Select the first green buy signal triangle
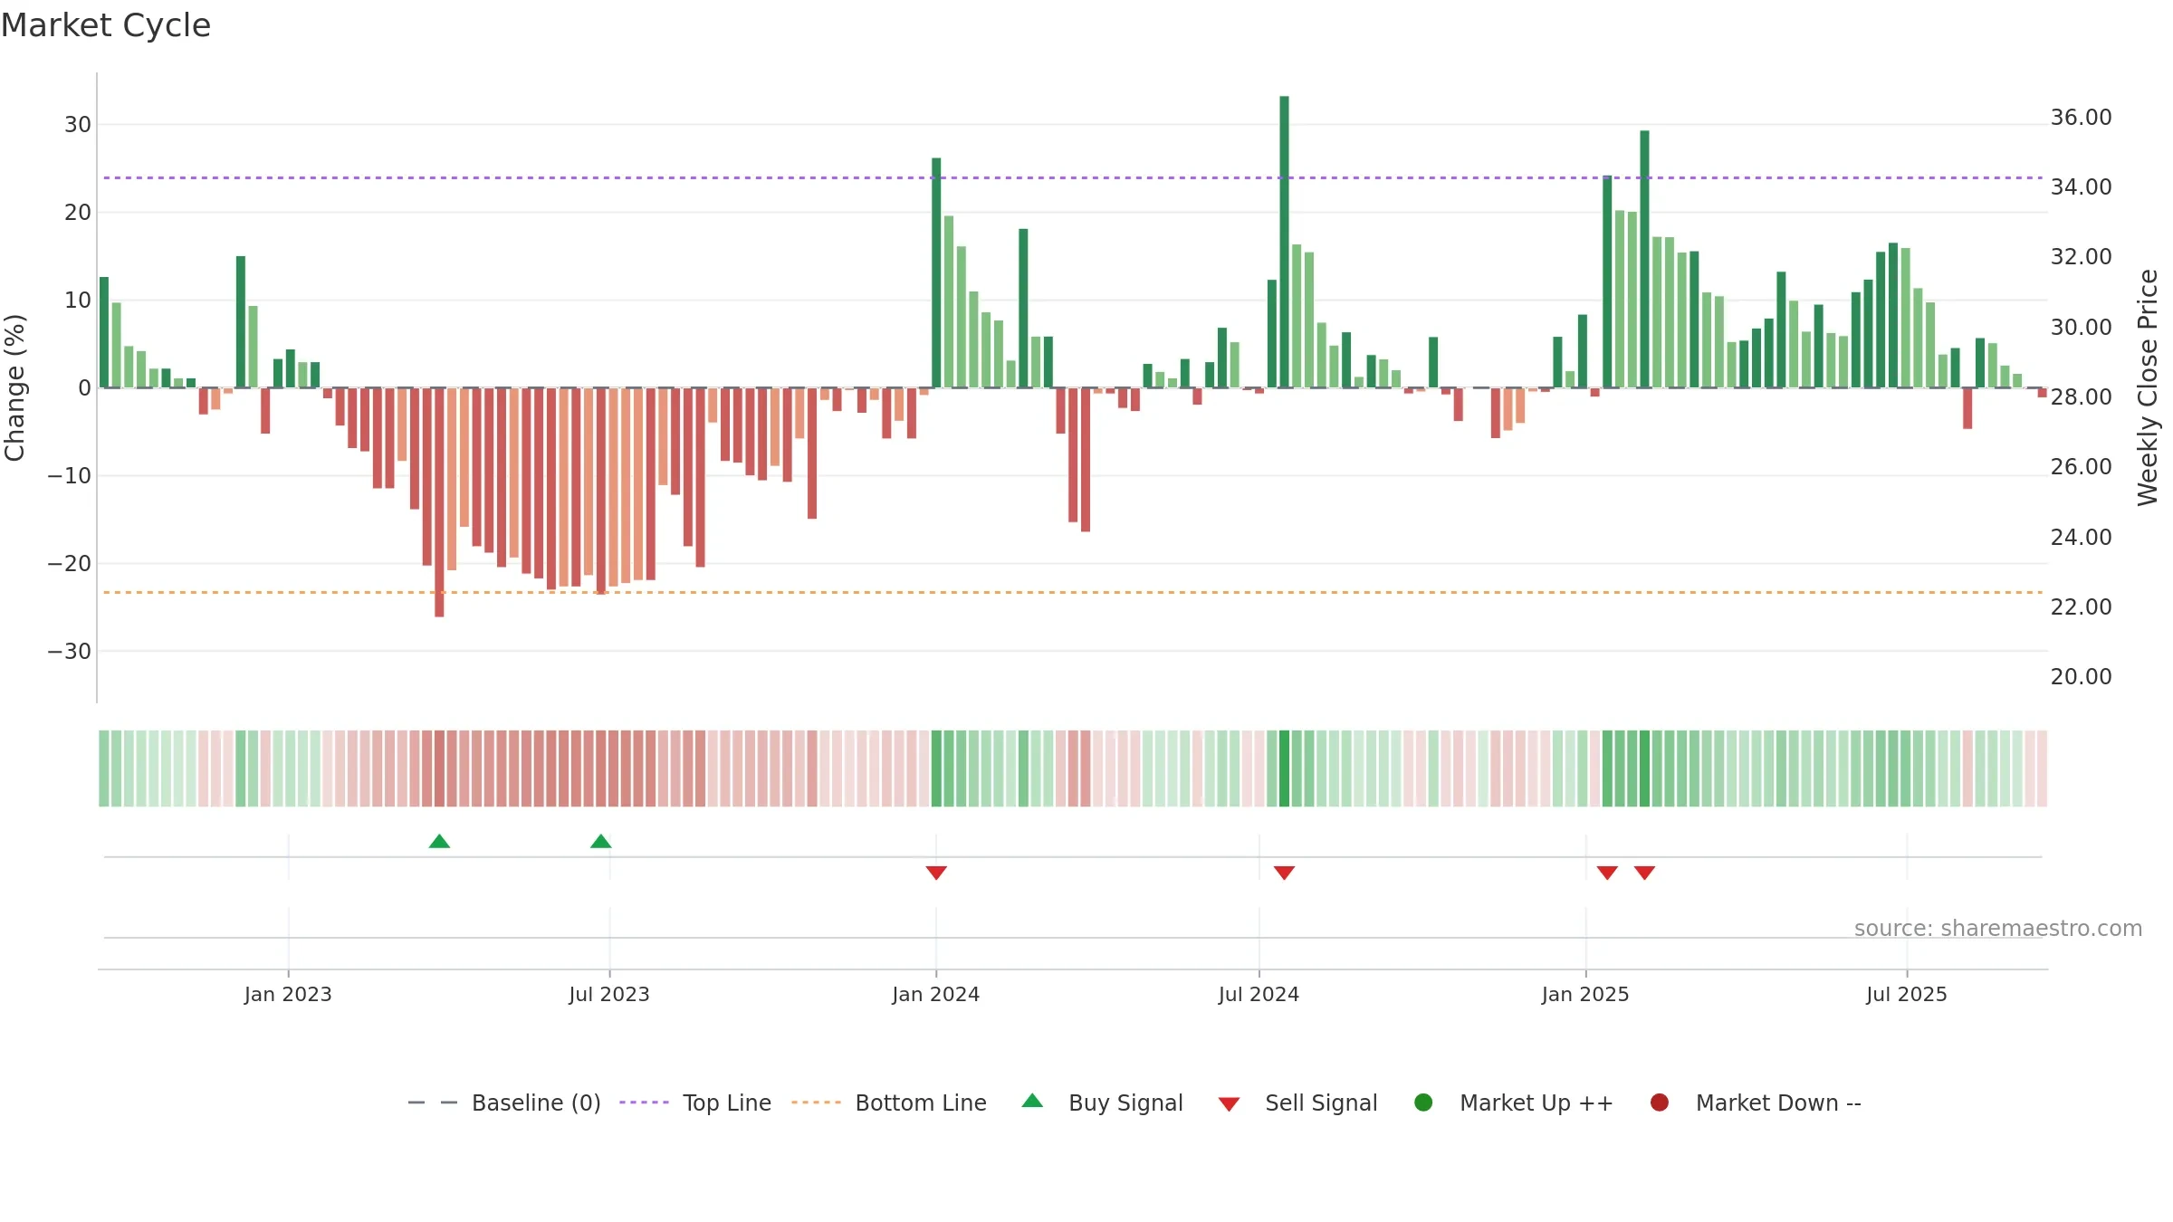2173x1222 pixels. 439,841
